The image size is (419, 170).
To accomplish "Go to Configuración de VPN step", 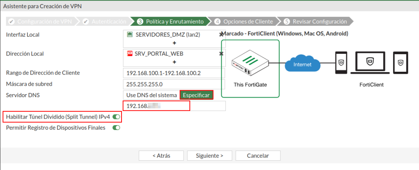I will (41, 22).
